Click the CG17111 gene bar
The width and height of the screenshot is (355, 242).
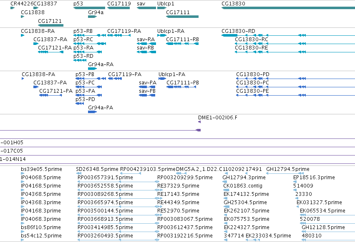click(182, 17)
